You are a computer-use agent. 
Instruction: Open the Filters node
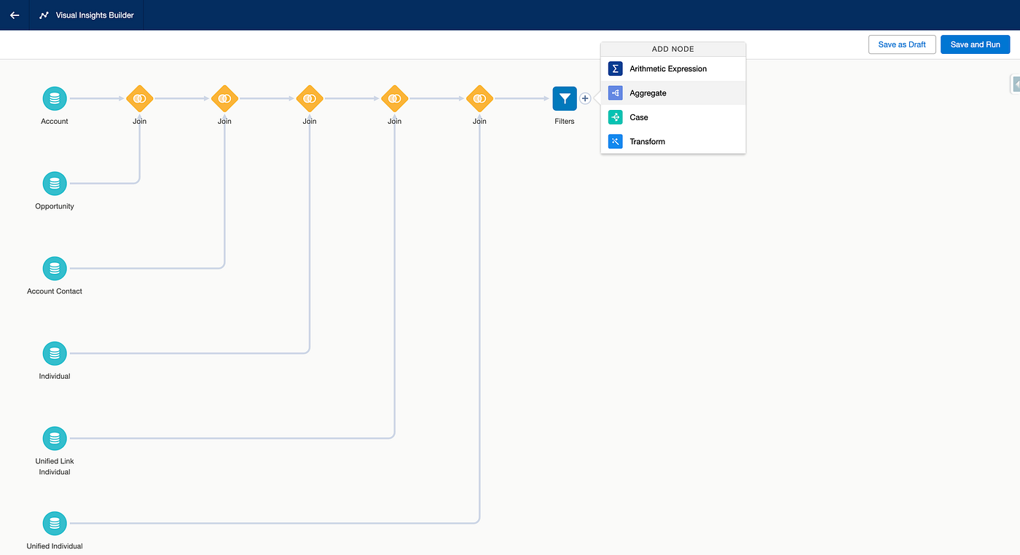click(x=565, y=98)
